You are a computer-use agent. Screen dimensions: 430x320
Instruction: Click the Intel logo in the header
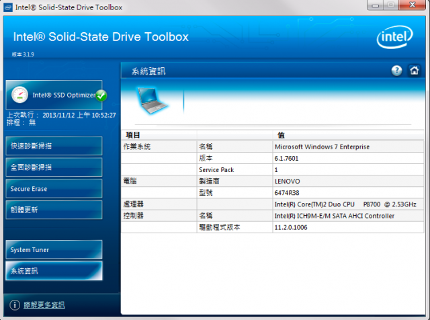[x=395, y=37]
